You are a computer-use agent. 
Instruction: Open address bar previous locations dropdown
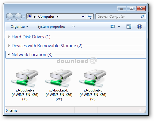83,17
